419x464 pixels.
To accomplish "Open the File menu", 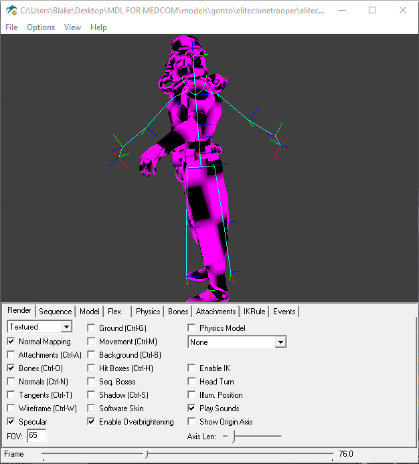I will 11,27.
